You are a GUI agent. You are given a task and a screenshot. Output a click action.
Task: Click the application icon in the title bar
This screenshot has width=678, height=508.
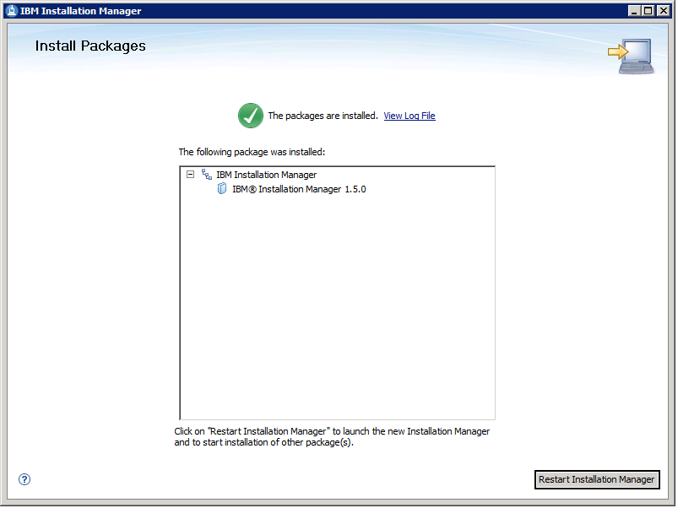point(11,11)
